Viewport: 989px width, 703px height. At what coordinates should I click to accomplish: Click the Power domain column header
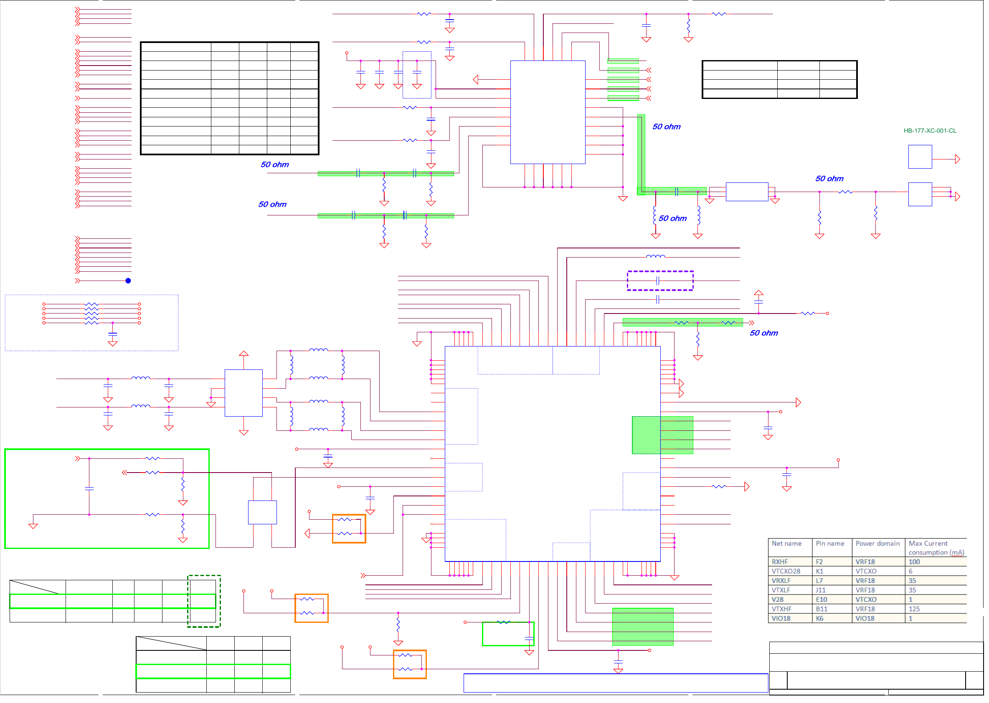877,544
